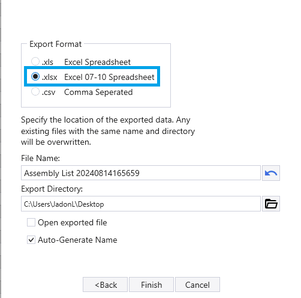
Task: Select the .xls radio button
Action: tap(35, 61)
